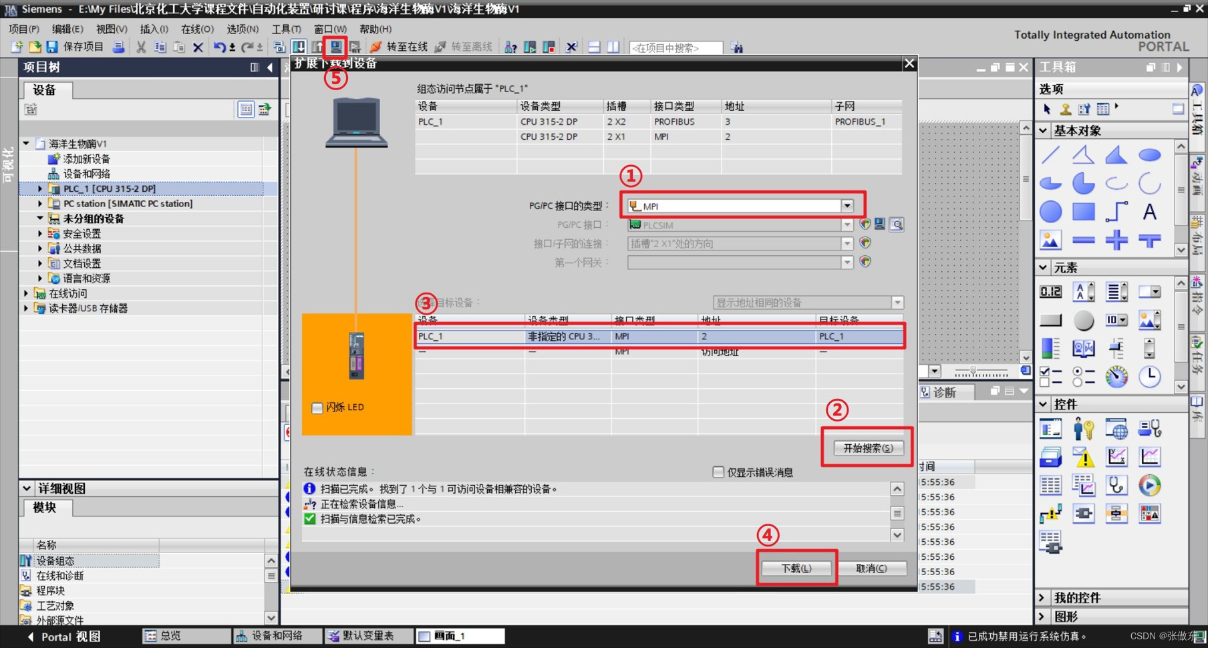Toggle the 闪烁 LED checkbox

point(317,408)
